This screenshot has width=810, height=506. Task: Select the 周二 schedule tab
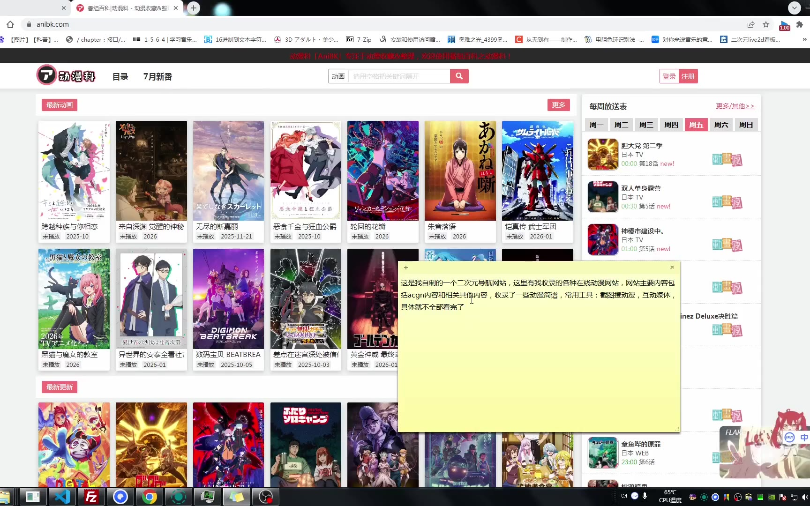621,125
